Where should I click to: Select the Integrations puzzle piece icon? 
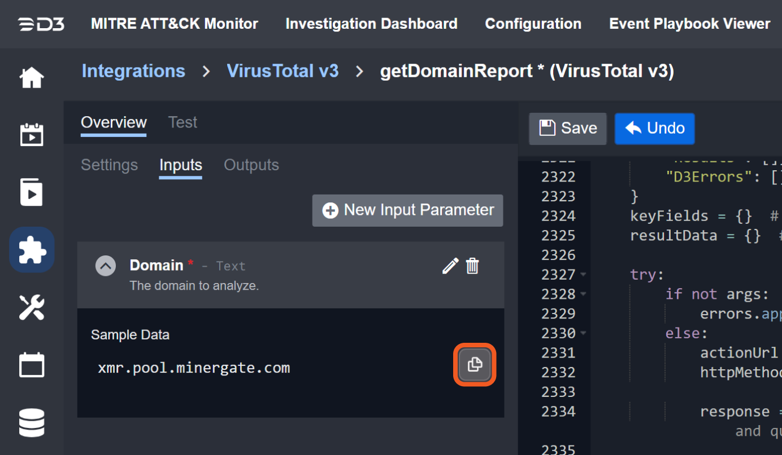32,250
